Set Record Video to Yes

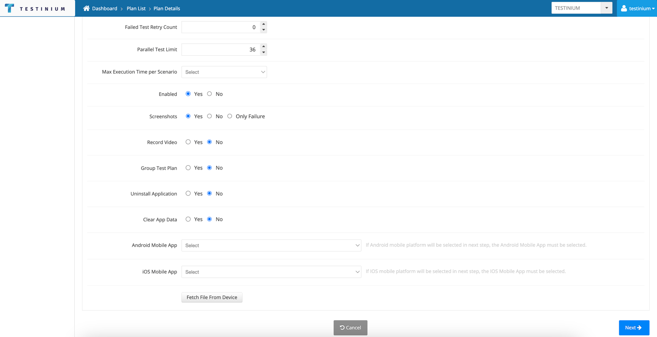pos(188,142)
